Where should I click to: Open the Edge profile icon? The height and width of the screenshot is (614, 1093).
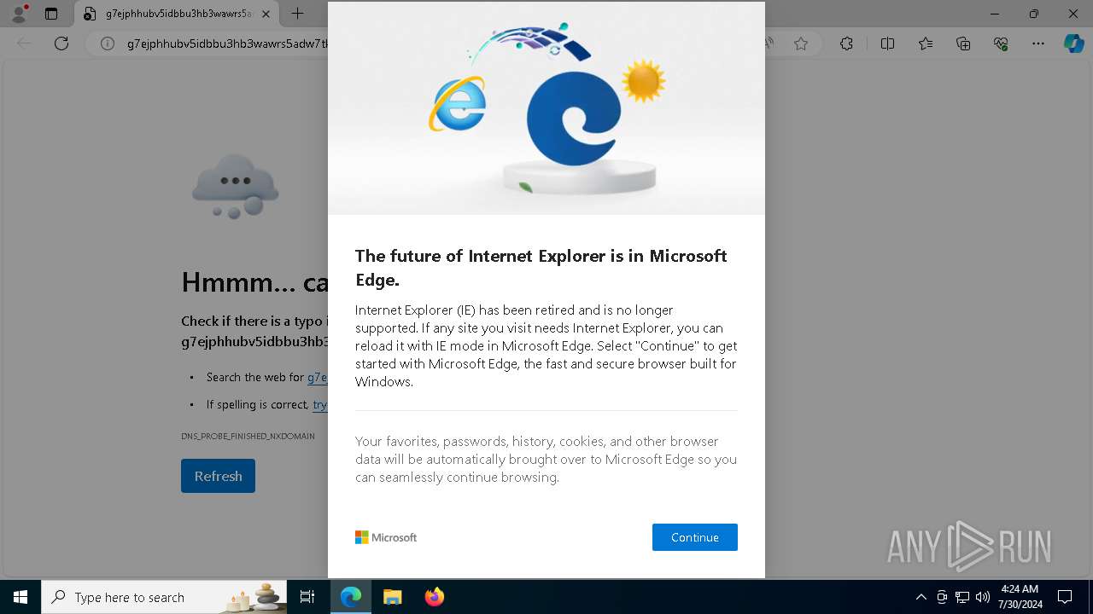click(19, 14)
